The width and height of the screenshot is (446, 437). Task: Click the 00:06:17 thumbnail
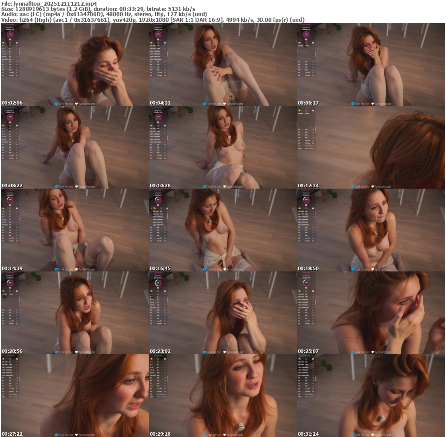click(371, 64)
